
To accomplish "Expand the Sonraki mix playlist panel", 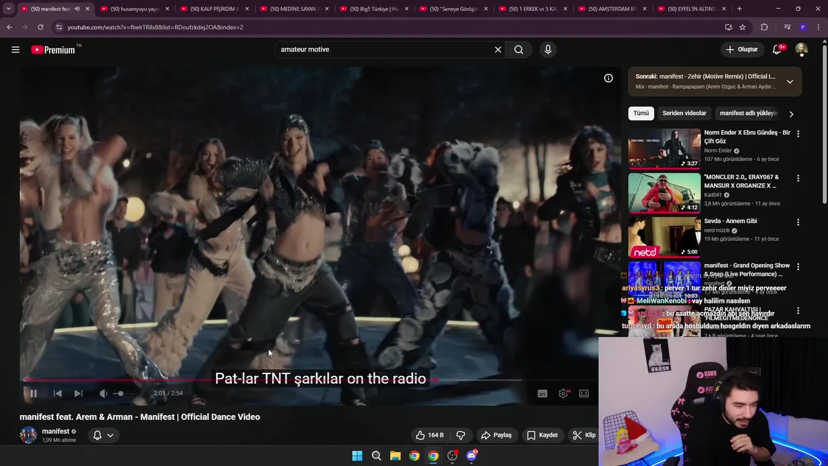I will pyautogui.click(x=790, y=82).
